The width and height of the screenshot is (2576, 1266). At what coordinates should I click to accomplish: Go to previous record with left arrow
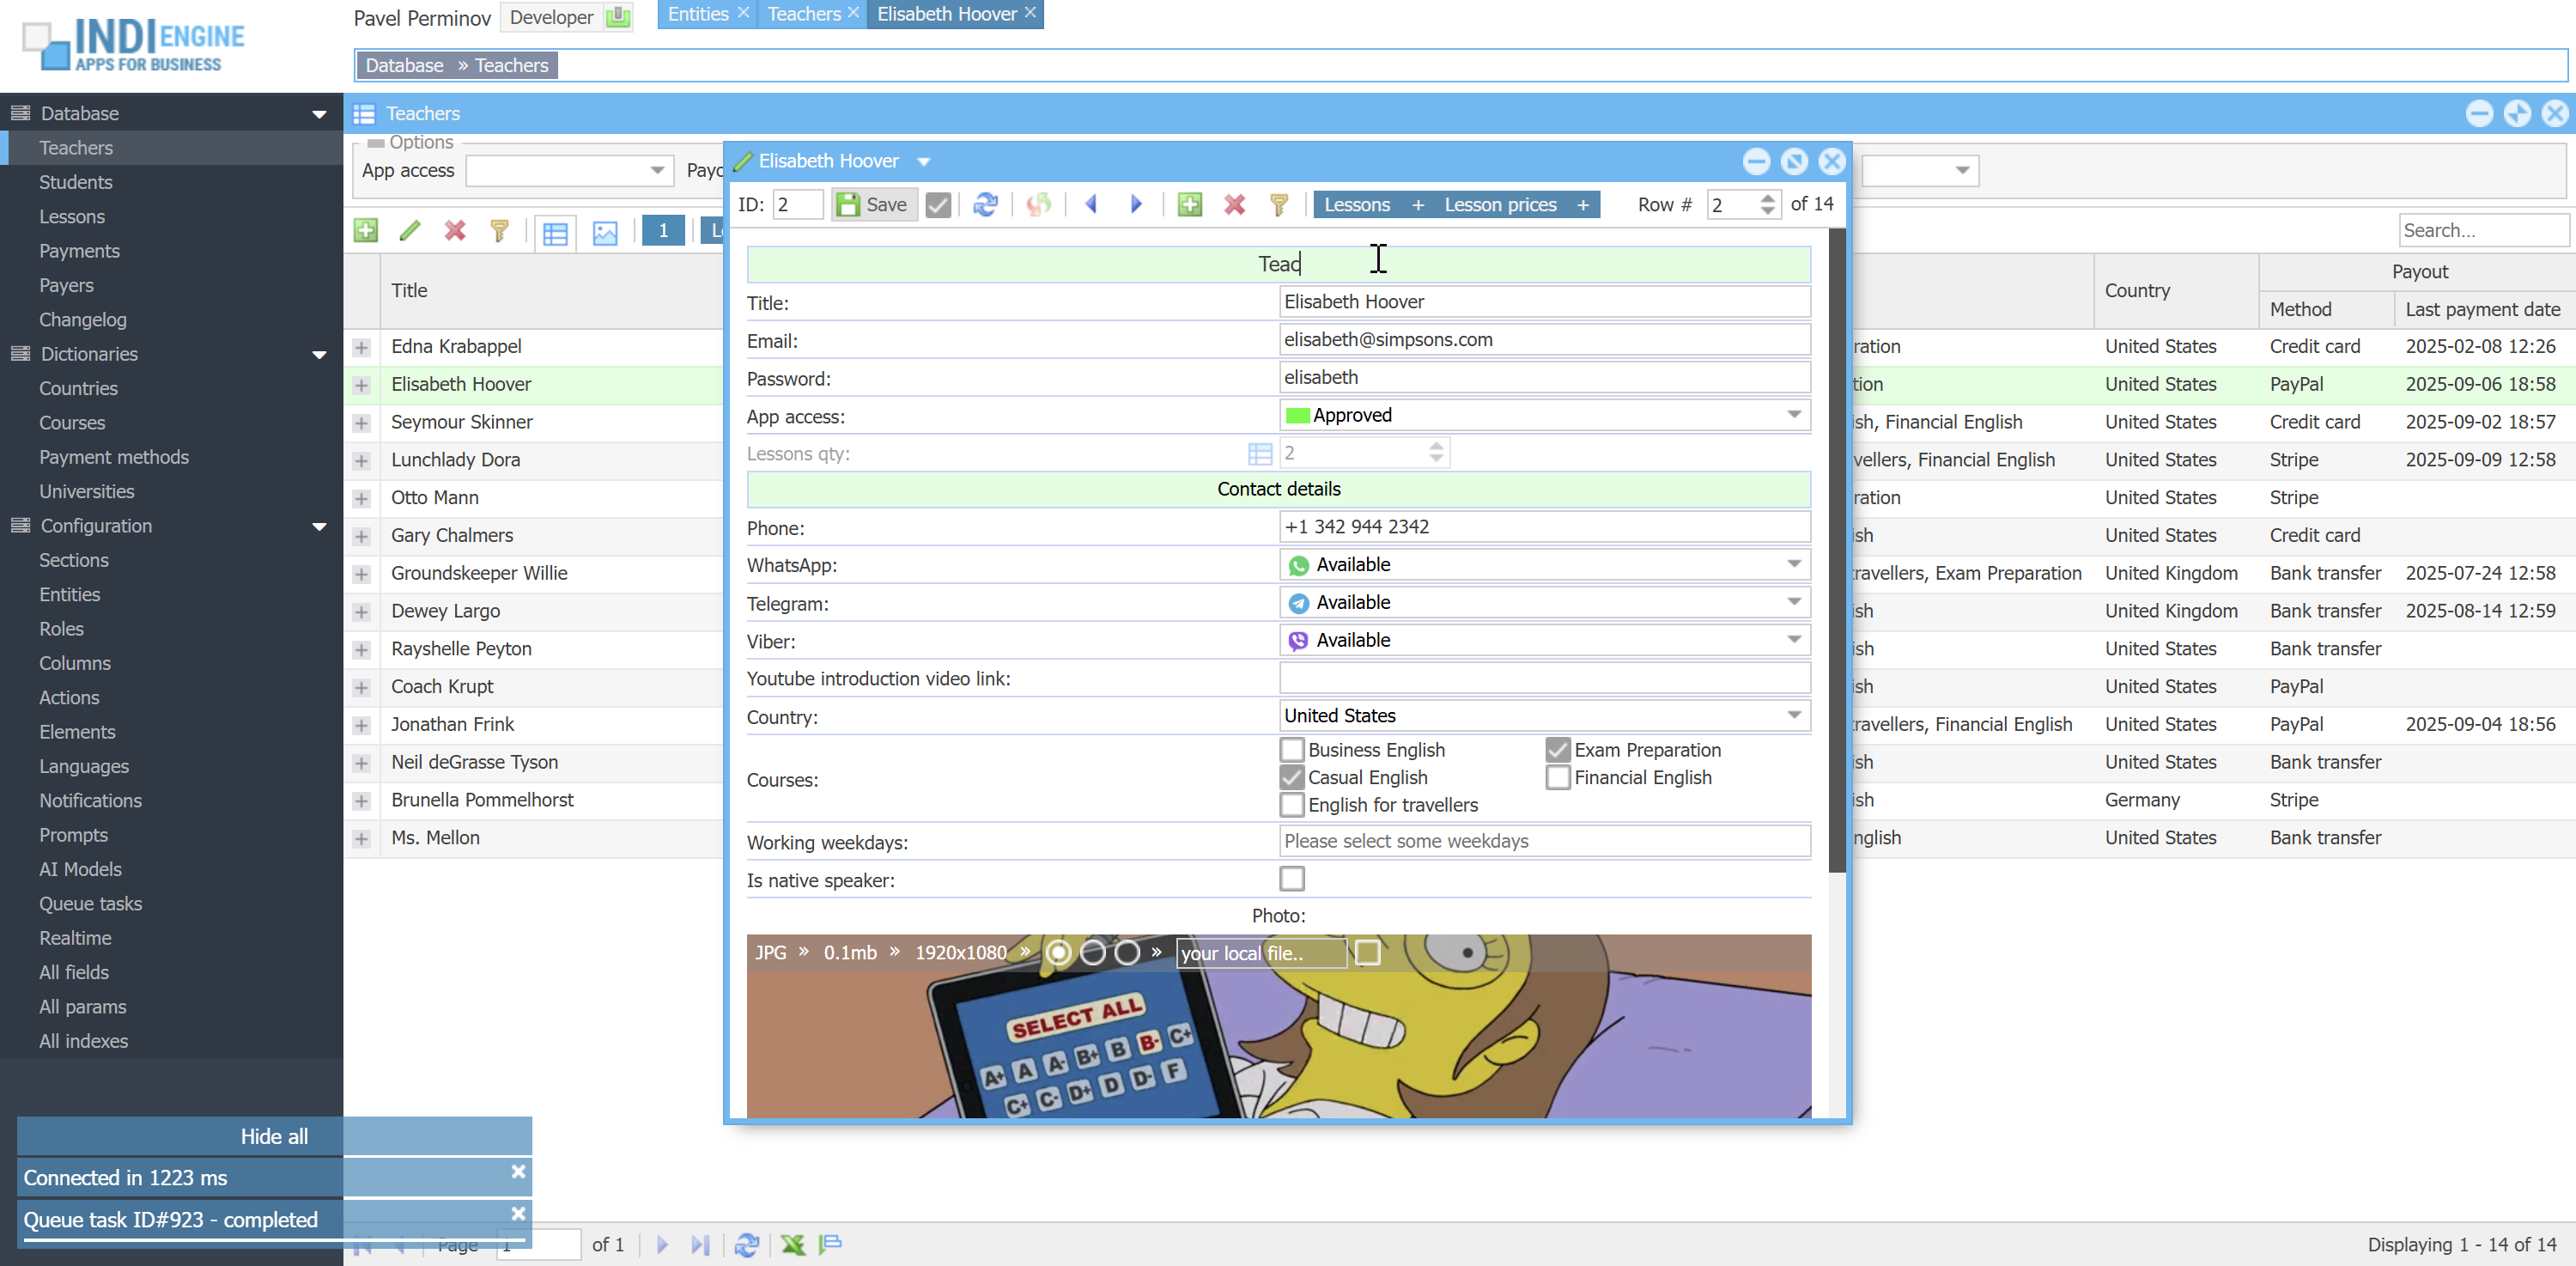coord(1091,205)
